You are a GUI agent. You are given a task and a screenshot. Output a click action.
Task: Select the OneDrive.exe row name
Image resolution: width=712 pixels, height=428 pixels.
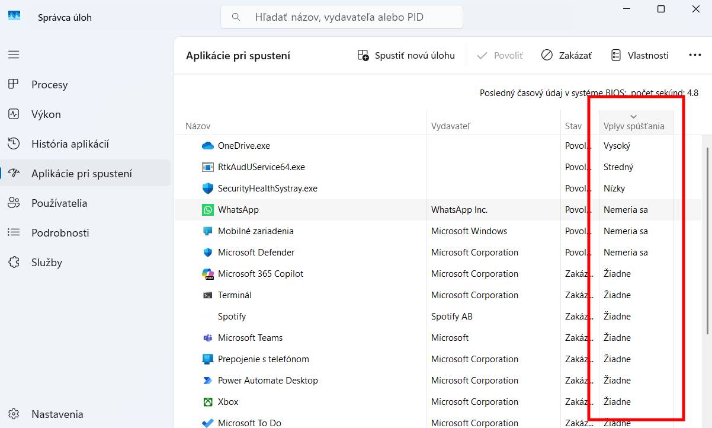(243, 145)
